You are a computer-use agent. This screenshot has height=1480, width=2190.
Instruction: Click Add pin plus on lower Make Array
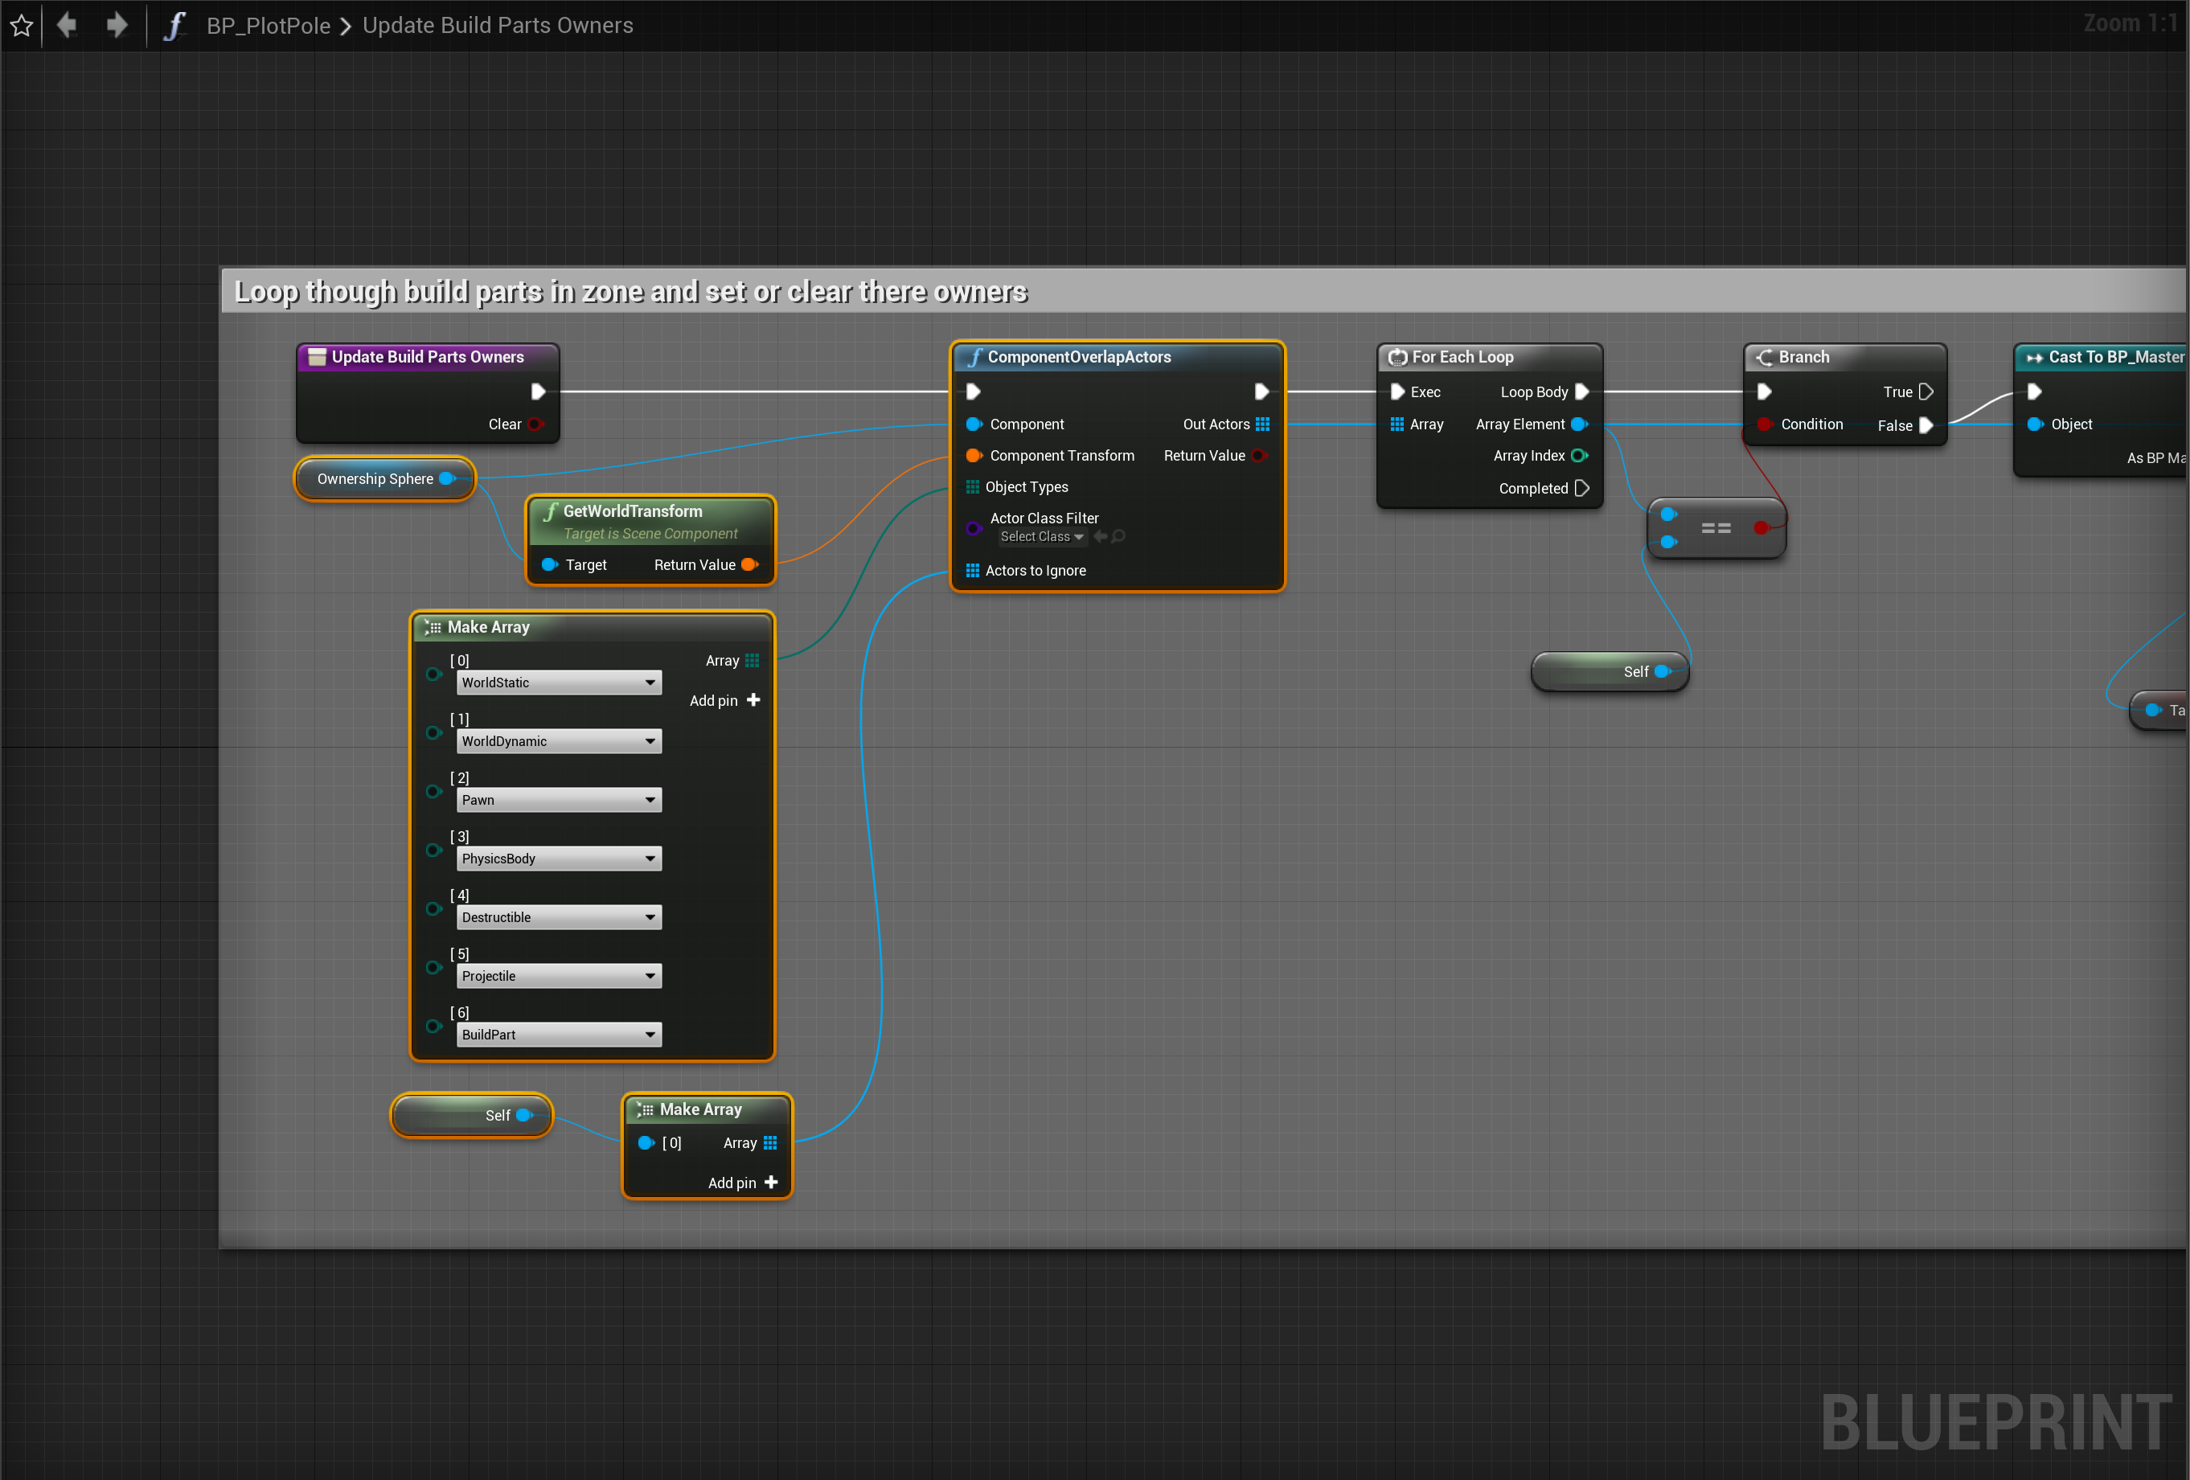tap(771, 1183)
